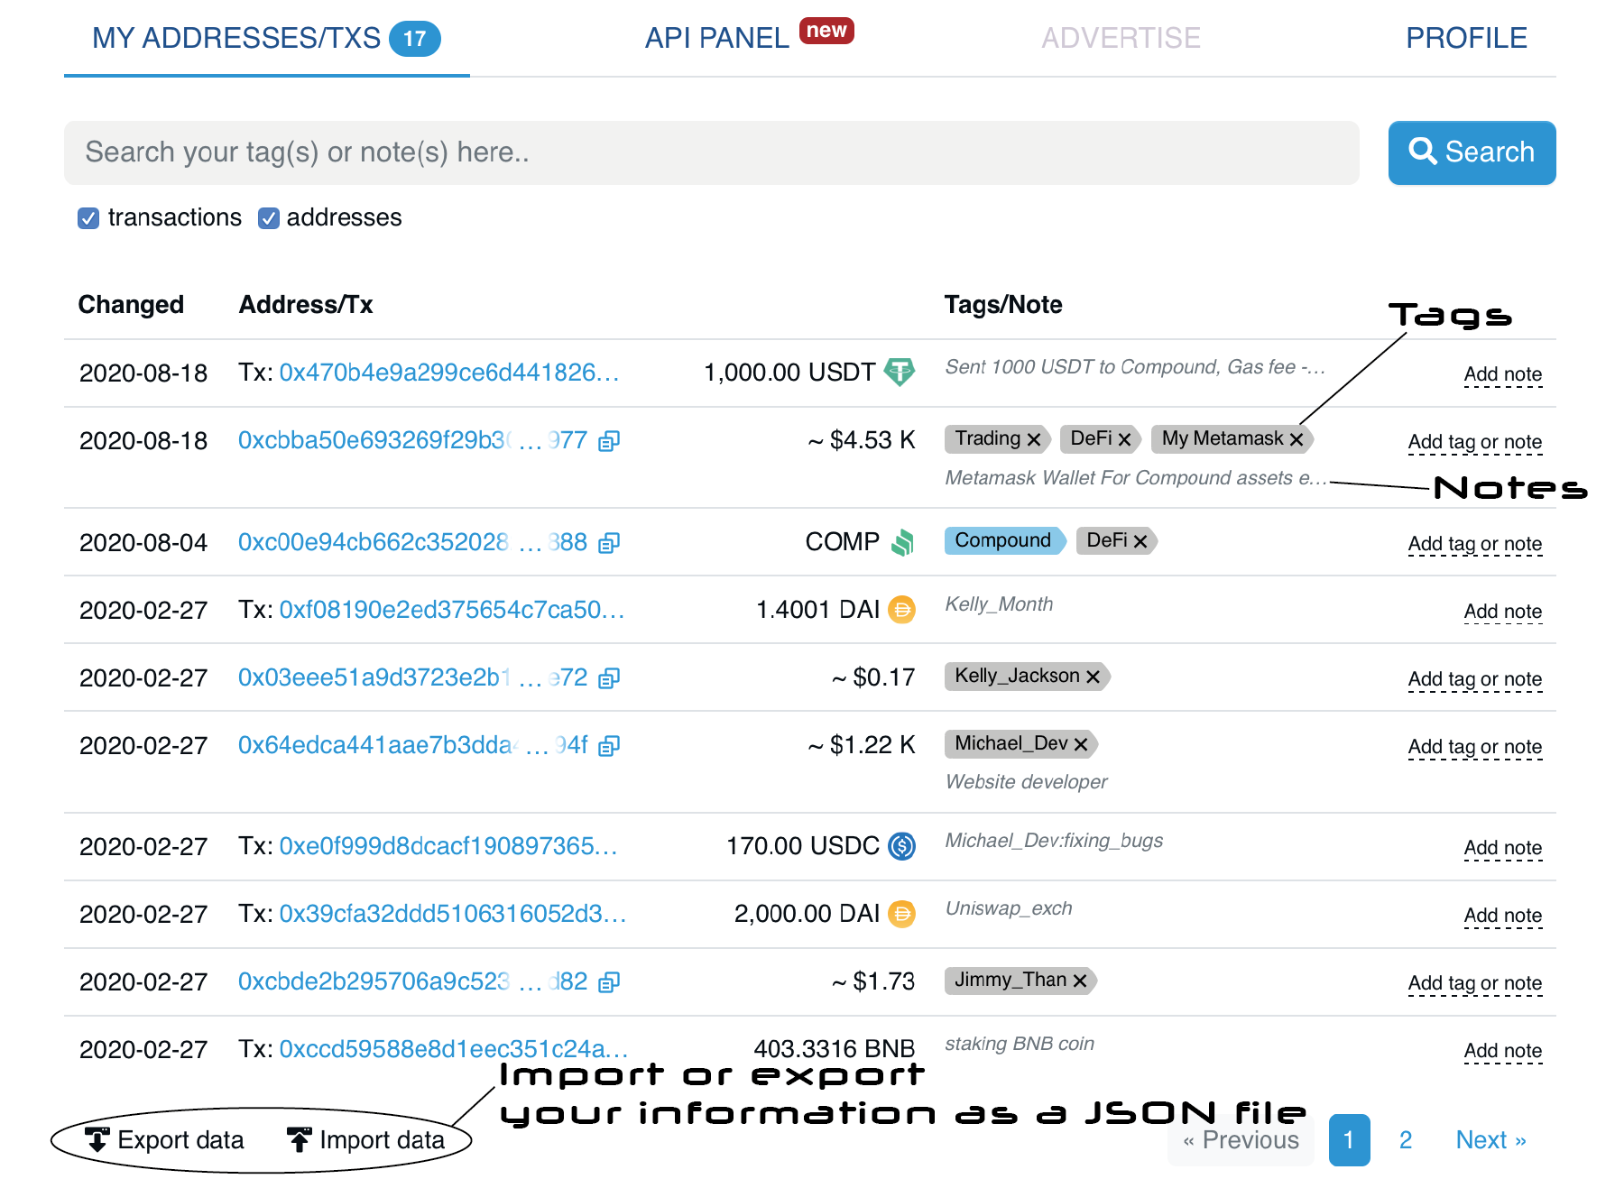Copy address 0xcbba50e693269f29b3 via copy icon

point(609,441)
